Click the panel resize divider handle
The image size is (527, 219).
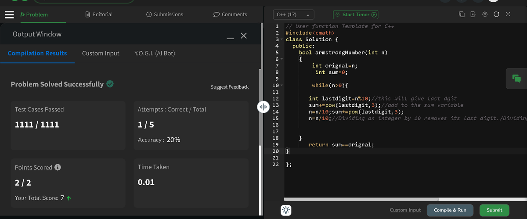coord(263,107)
